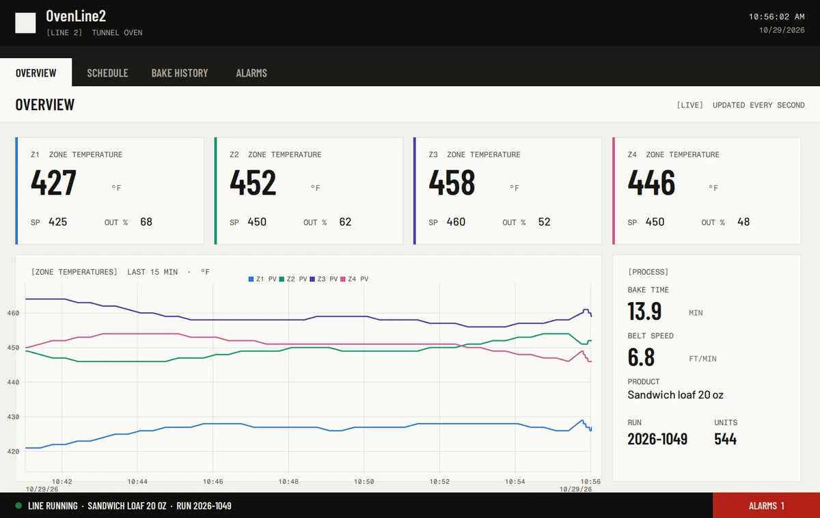Click the 10:56:02 AM clock
The width and height of the screenshot is (820, 518).
click(777, 16)
